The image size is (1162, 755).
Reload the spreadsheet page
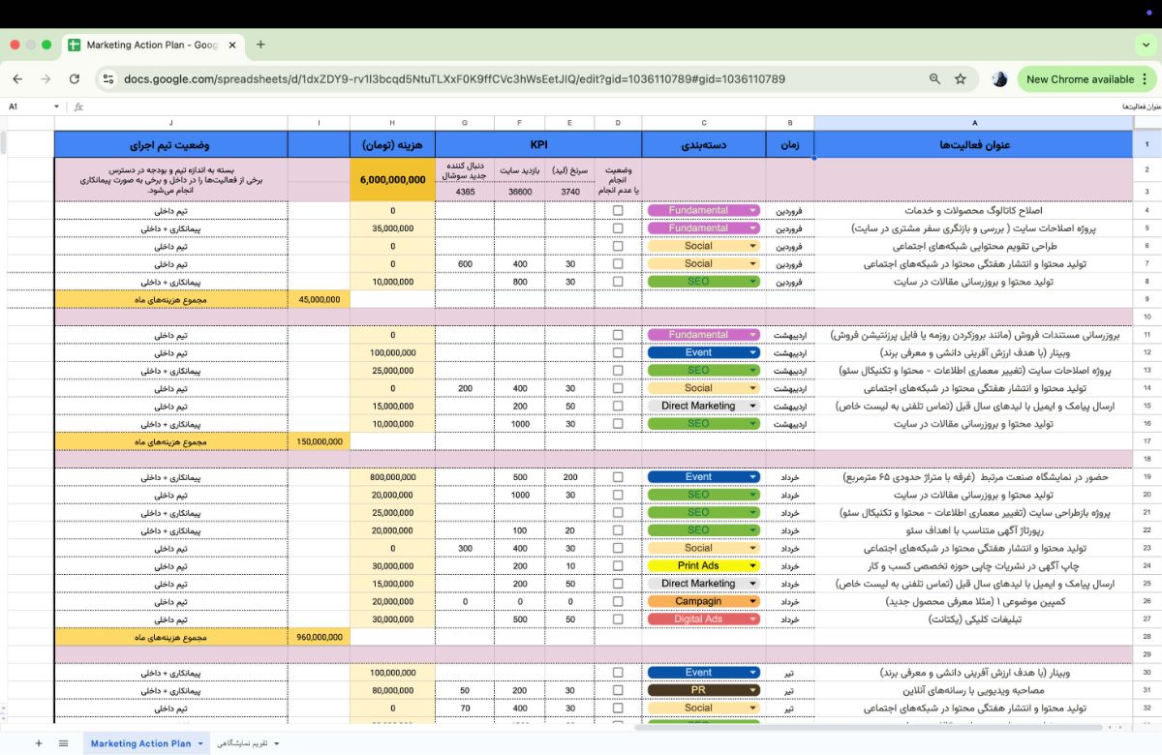75,79
